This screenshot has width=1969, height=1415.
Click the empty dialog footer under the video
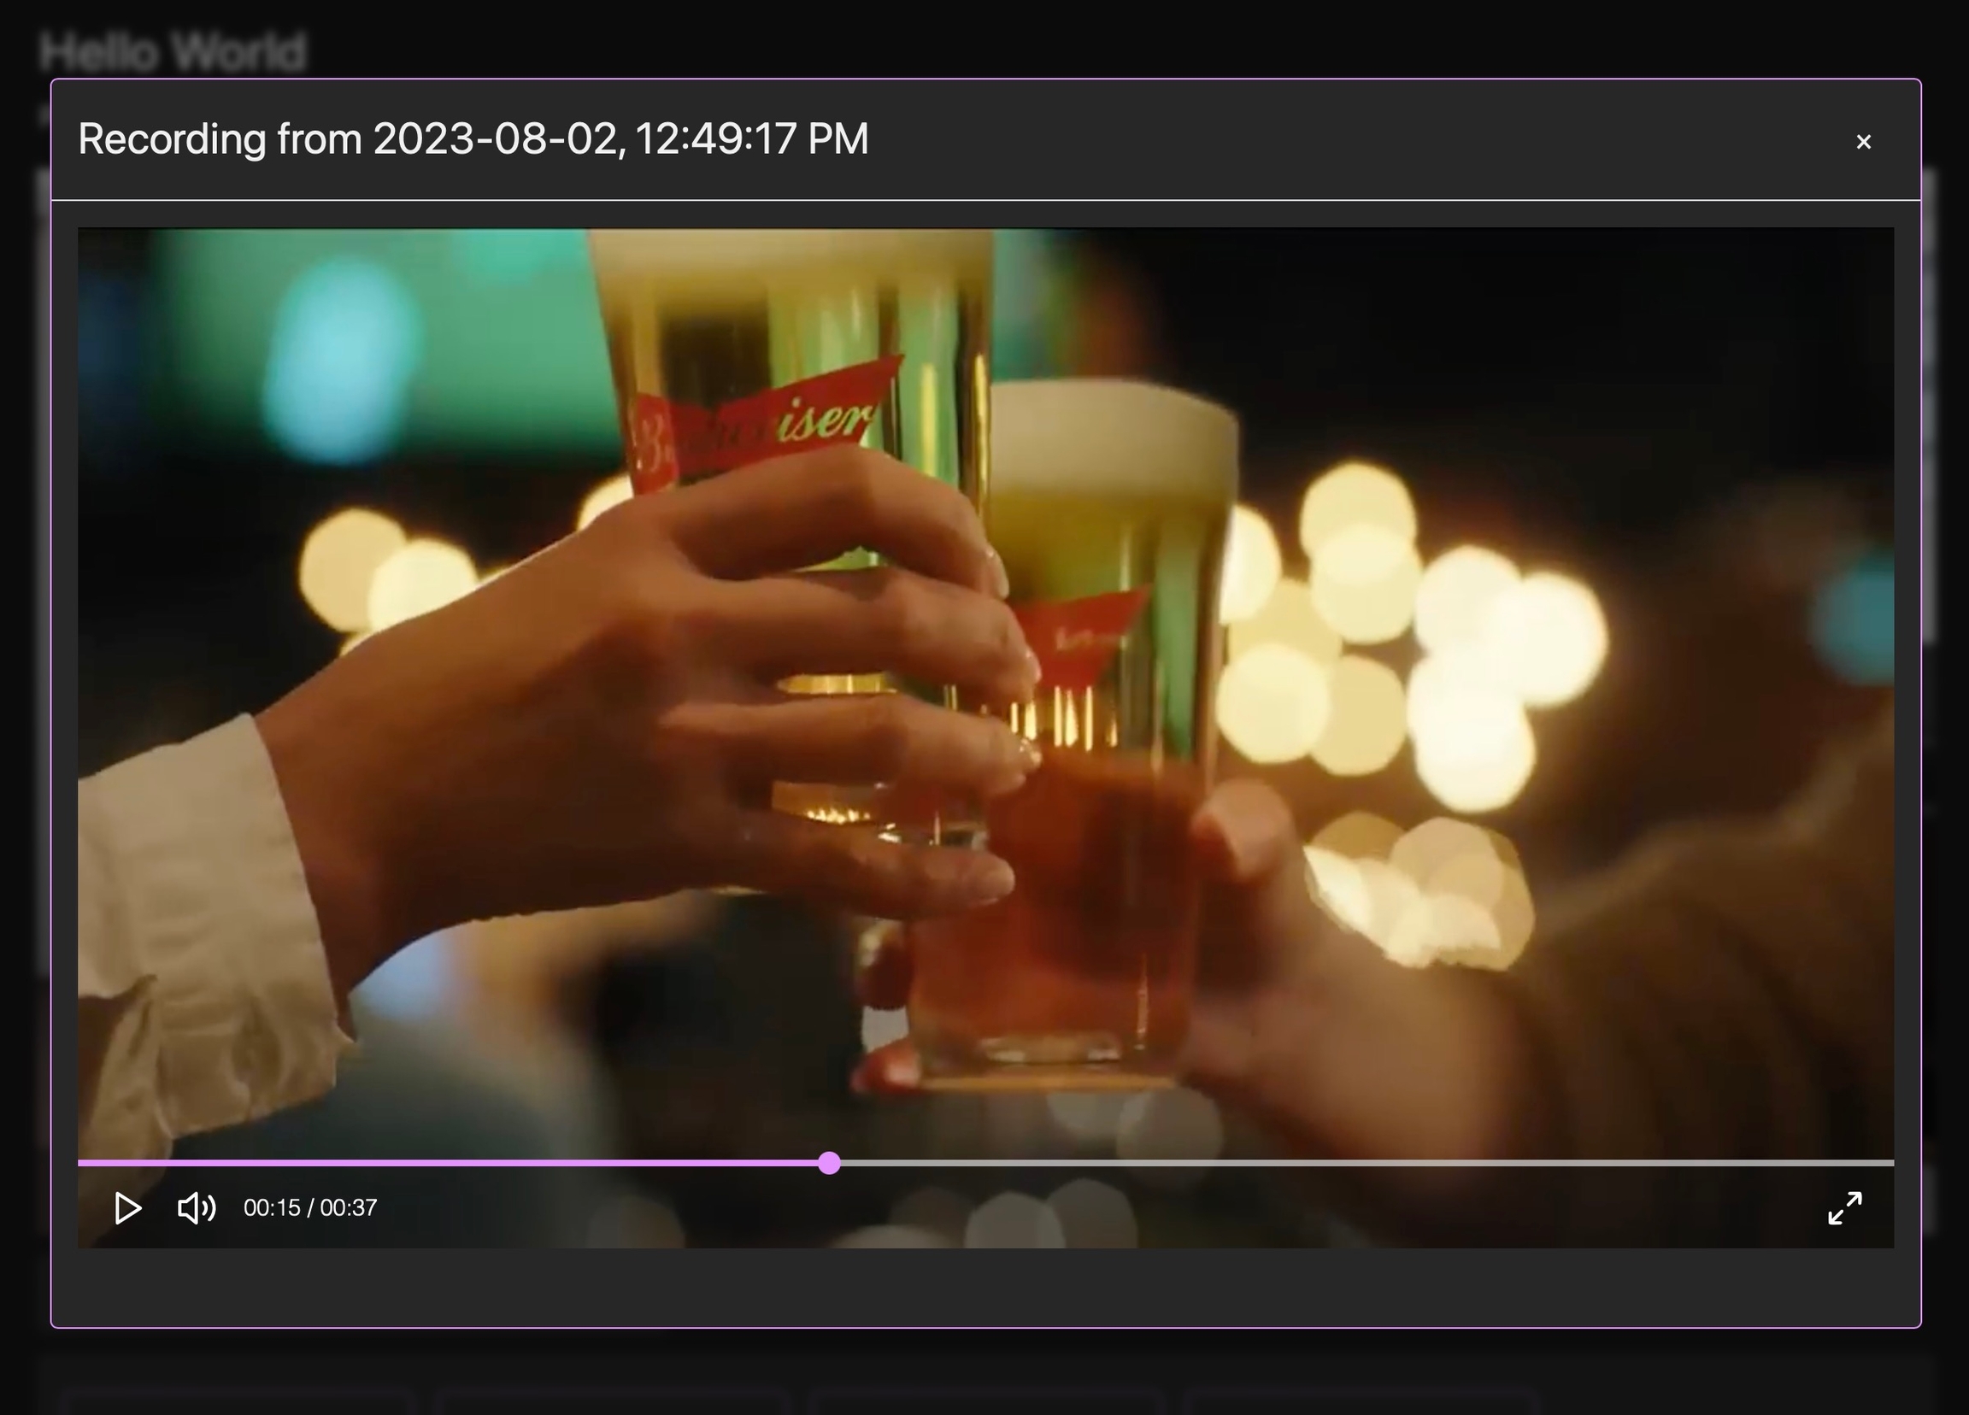(984, 1287)
